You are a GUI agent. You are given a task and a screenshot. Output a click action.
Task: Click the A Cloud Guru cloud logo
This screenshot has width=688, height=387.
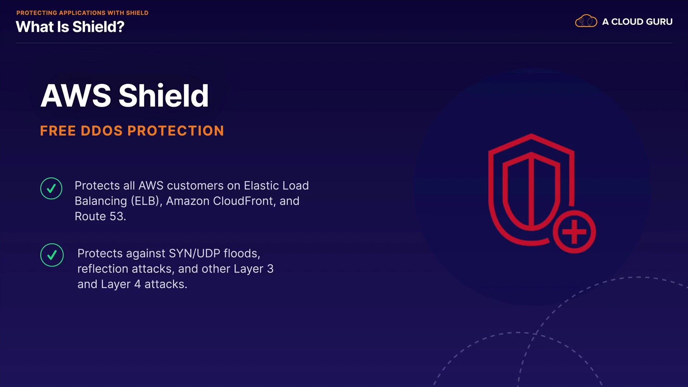586,21
